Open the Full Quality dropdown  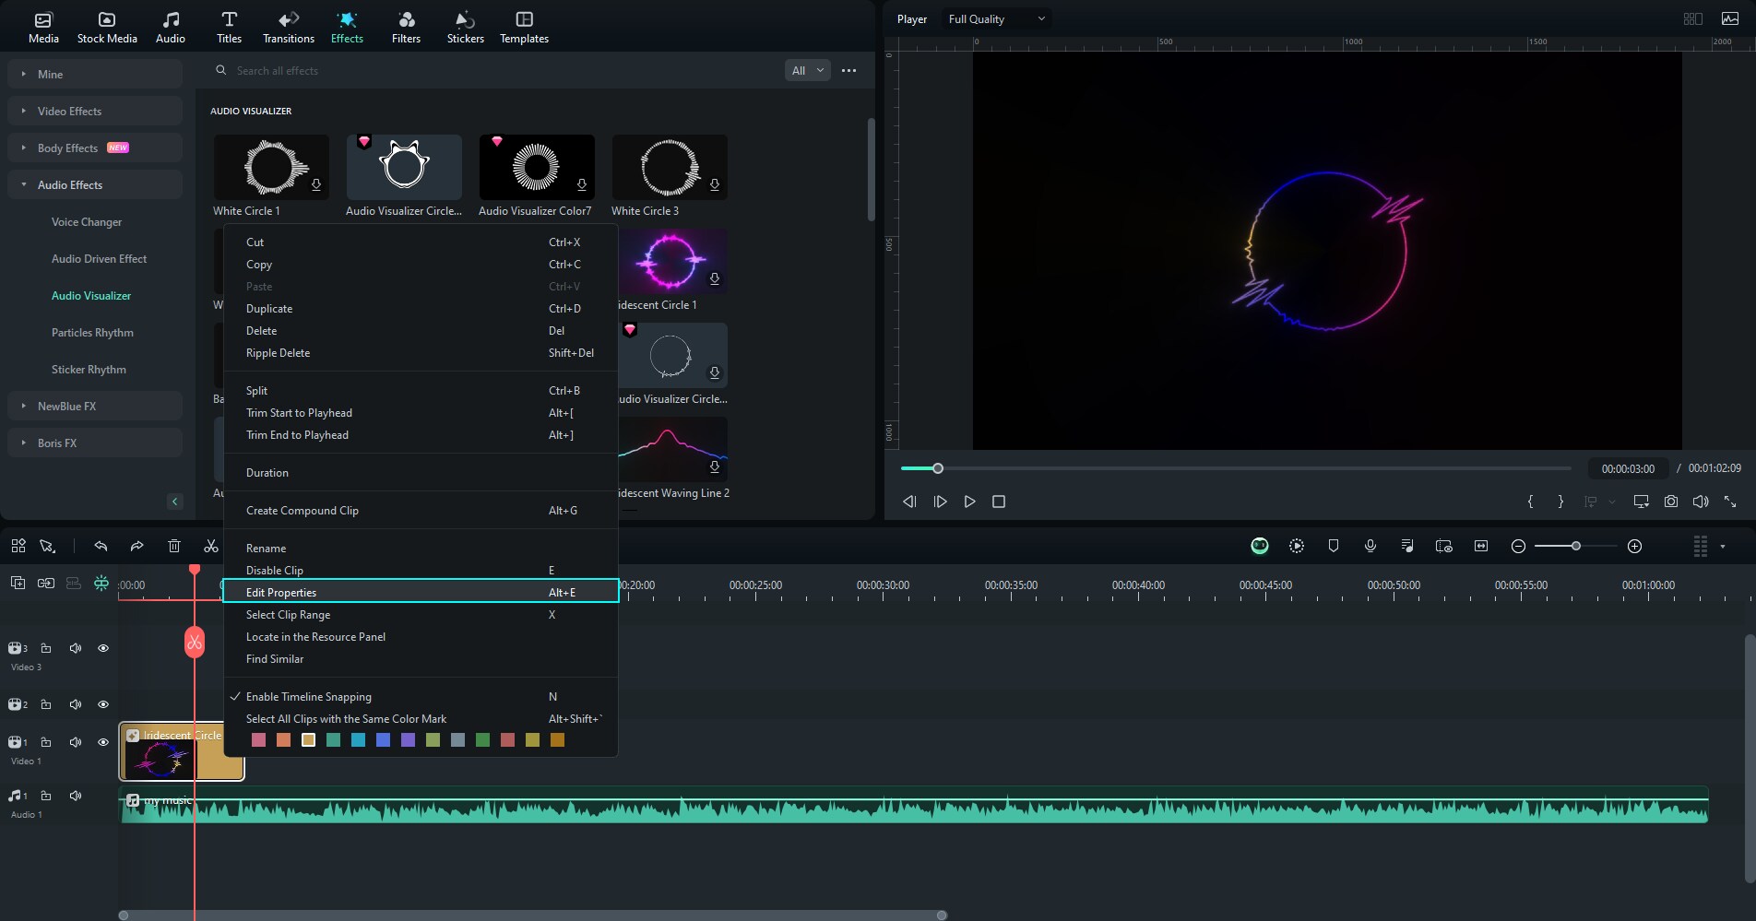pos(996,19)
